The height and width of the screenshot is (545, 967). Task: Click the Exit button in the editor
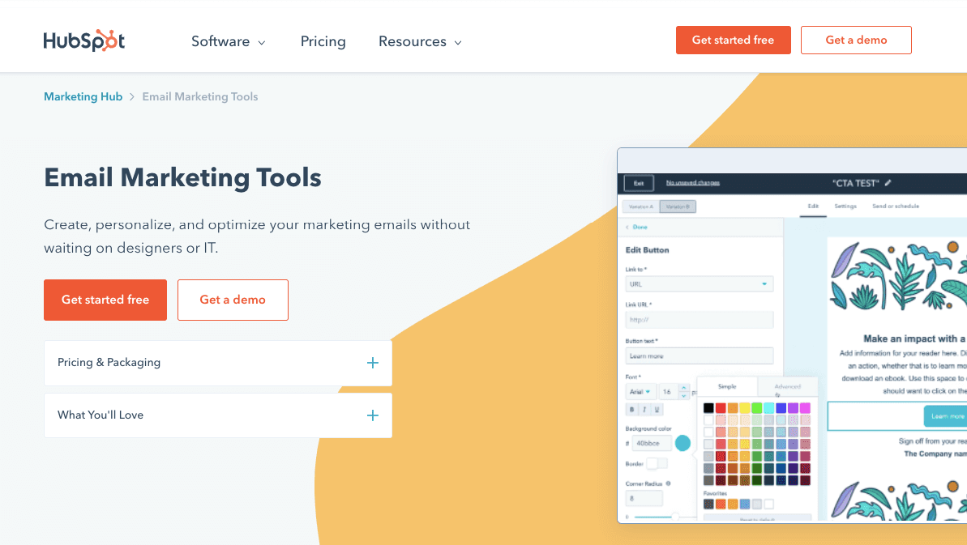(x=639, y=183)
